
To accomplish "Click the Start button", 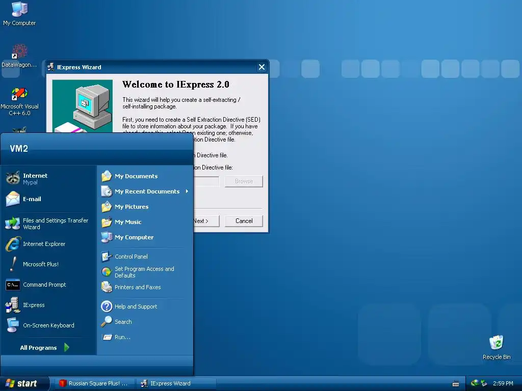I will point(24,383).
